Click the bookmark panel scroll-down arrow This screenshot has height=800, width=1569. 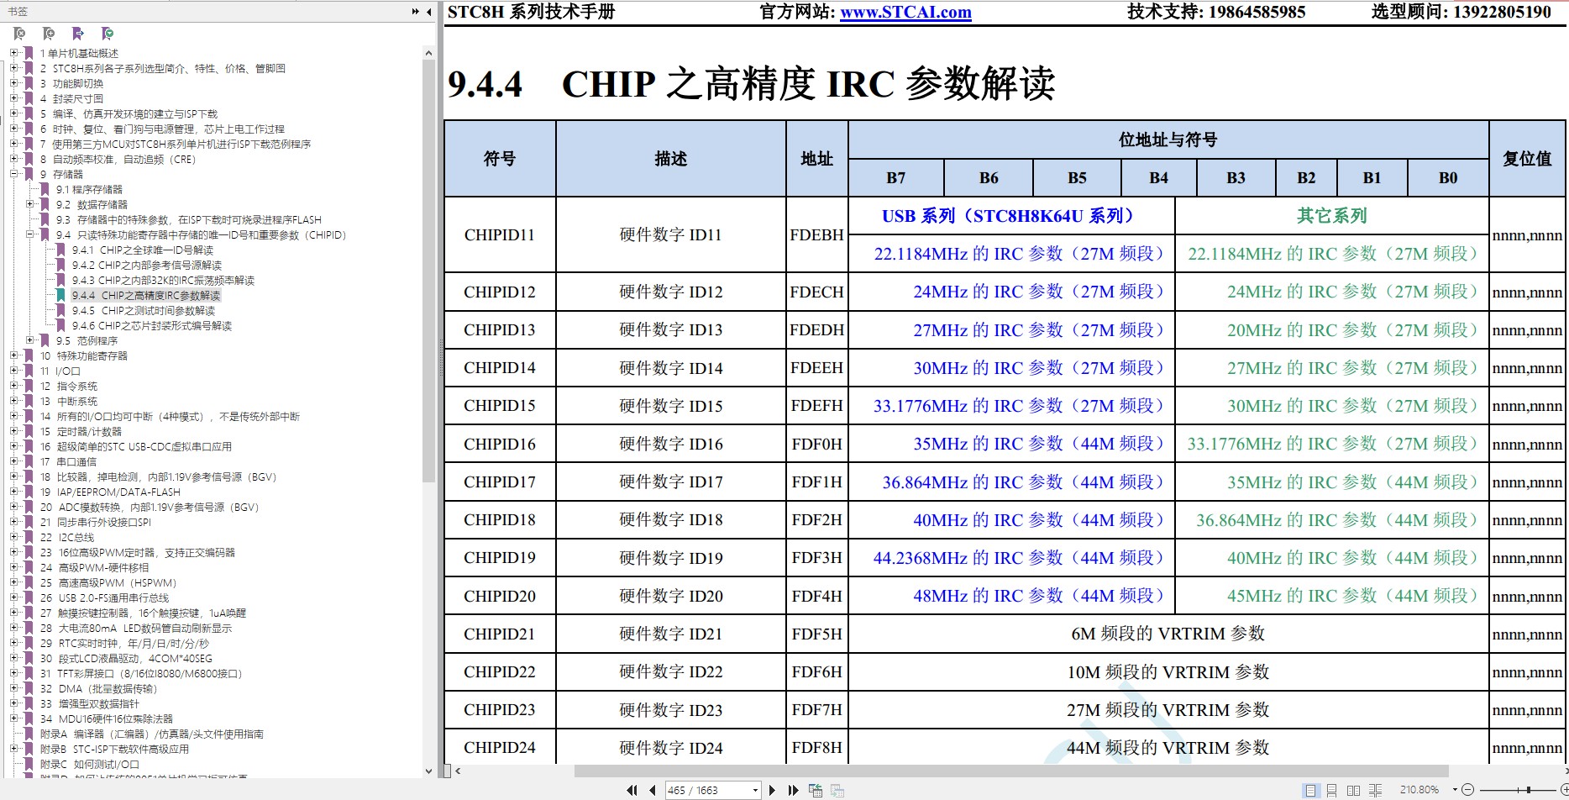pyautogui.click(x=428, y=771)
